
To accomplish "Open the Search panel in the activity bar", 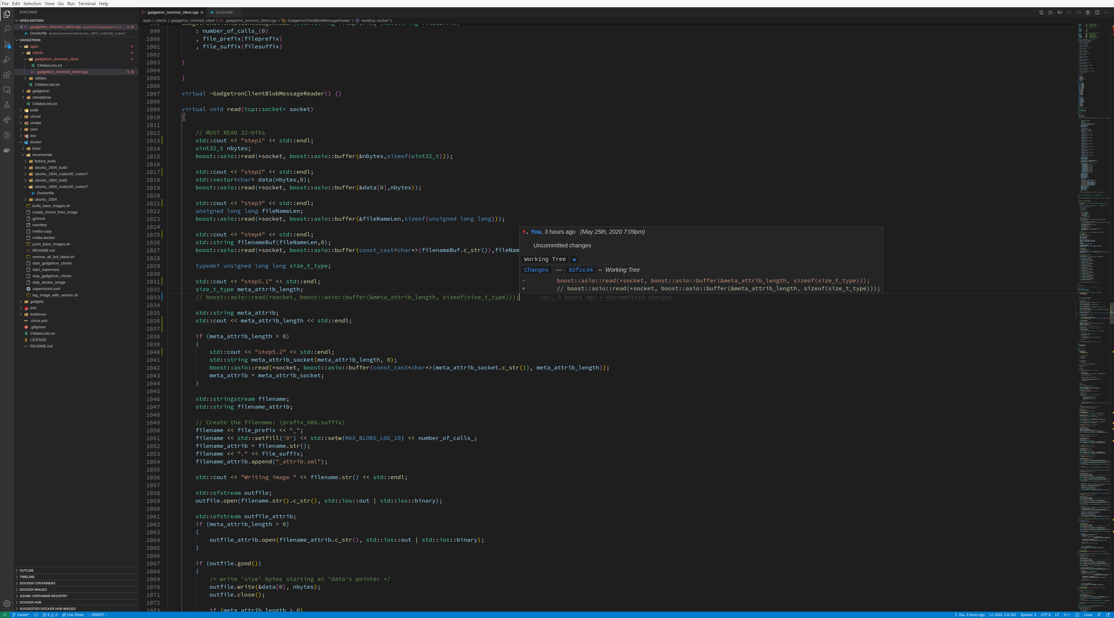I will [x=7, y=29].
